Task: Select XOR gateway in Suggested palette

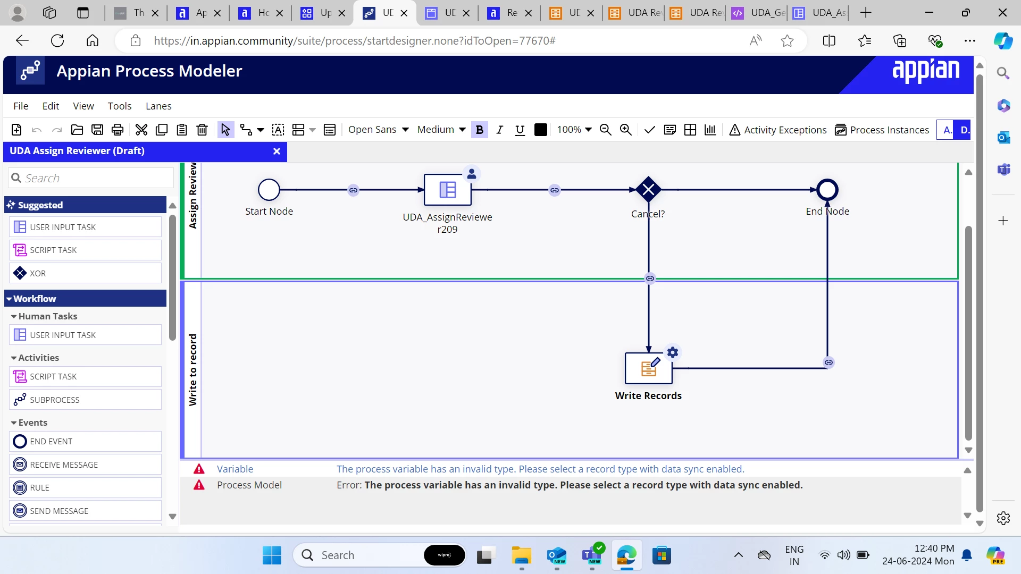Action: 85,273
